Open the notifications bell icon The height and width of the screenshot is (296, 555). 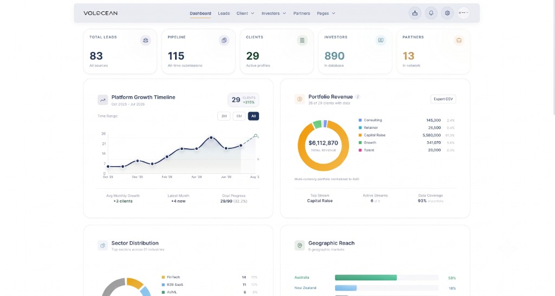[431, 13]
